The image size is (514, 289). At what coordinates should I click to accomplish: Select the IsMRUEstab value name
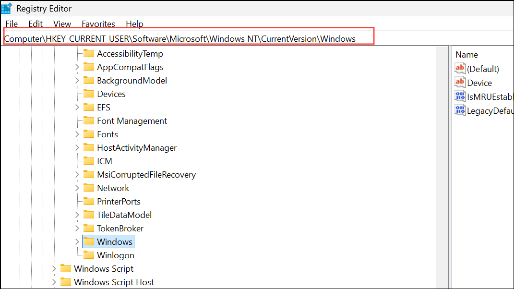490,97
